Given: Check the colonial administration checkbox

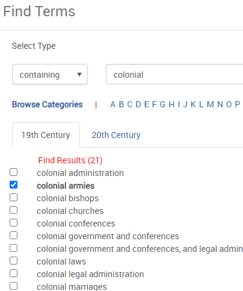Looking at the screenshot, I should (14, 172).
